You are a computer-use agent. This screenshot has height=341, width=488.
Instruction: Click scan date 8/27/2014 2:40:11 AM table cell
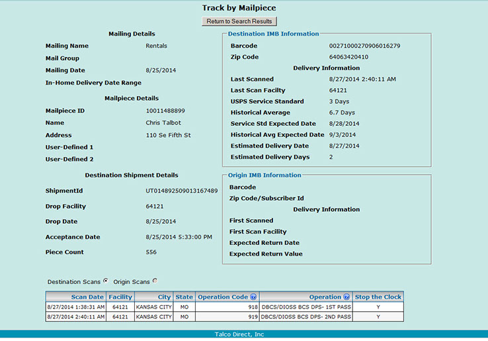[76, 317]
